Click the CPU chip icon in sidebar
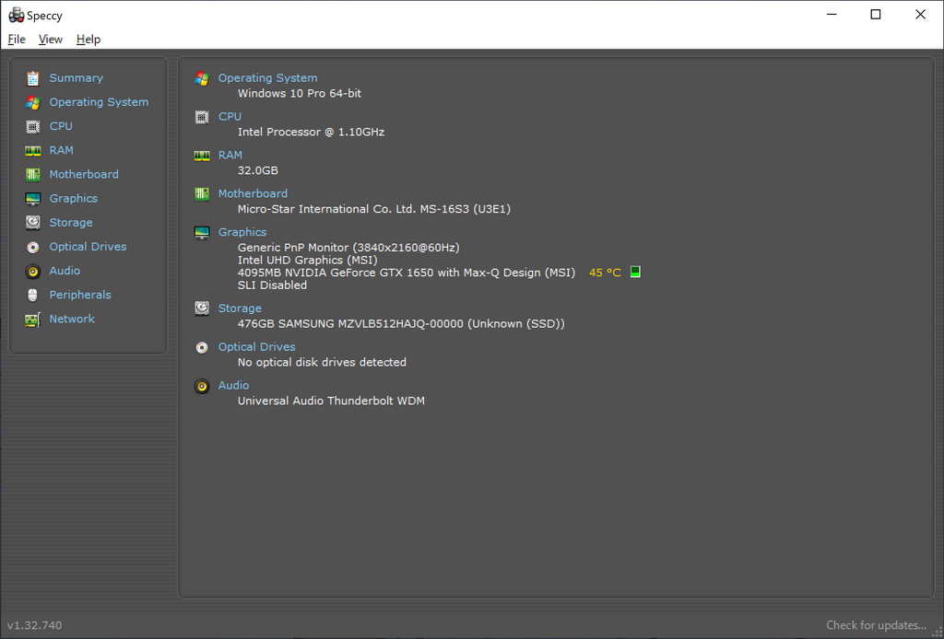 (33, 126)
